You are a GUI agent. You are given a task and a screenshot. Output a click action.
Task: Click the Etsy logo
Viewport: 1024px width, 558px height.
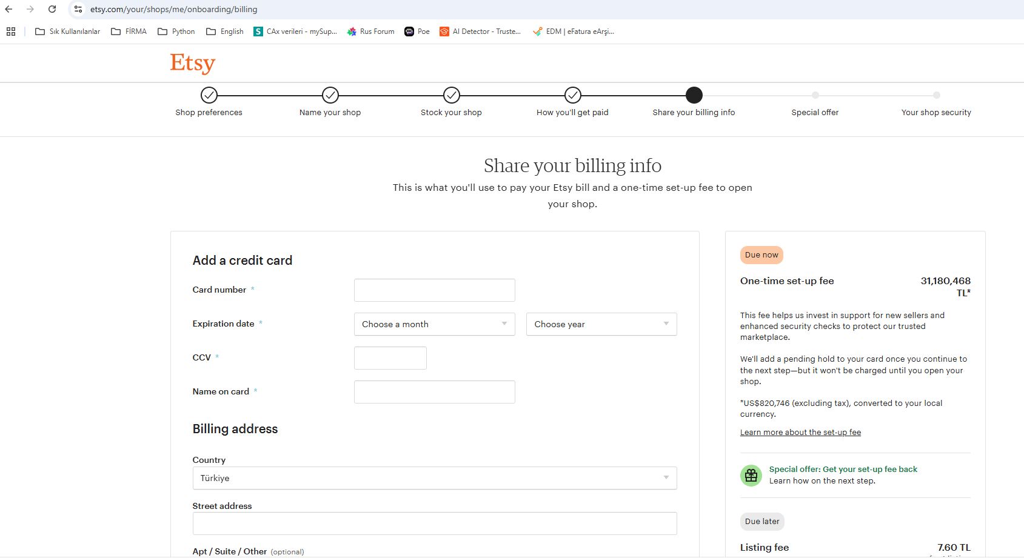(193, 62)
